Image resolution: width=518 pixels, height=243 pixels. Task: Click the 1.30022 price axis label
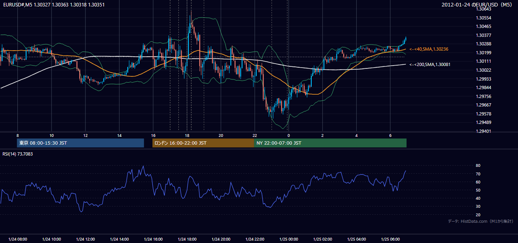[484, 70]
